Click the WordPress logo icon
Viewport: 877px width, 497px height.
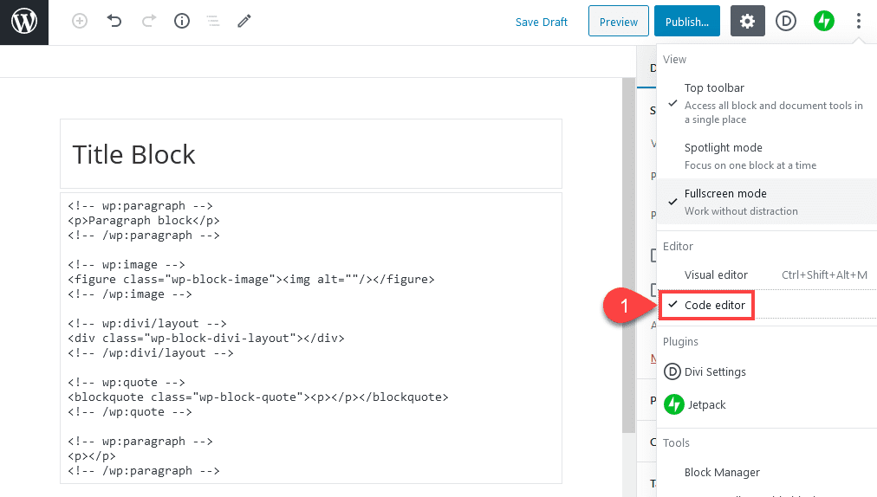(24, 22)
